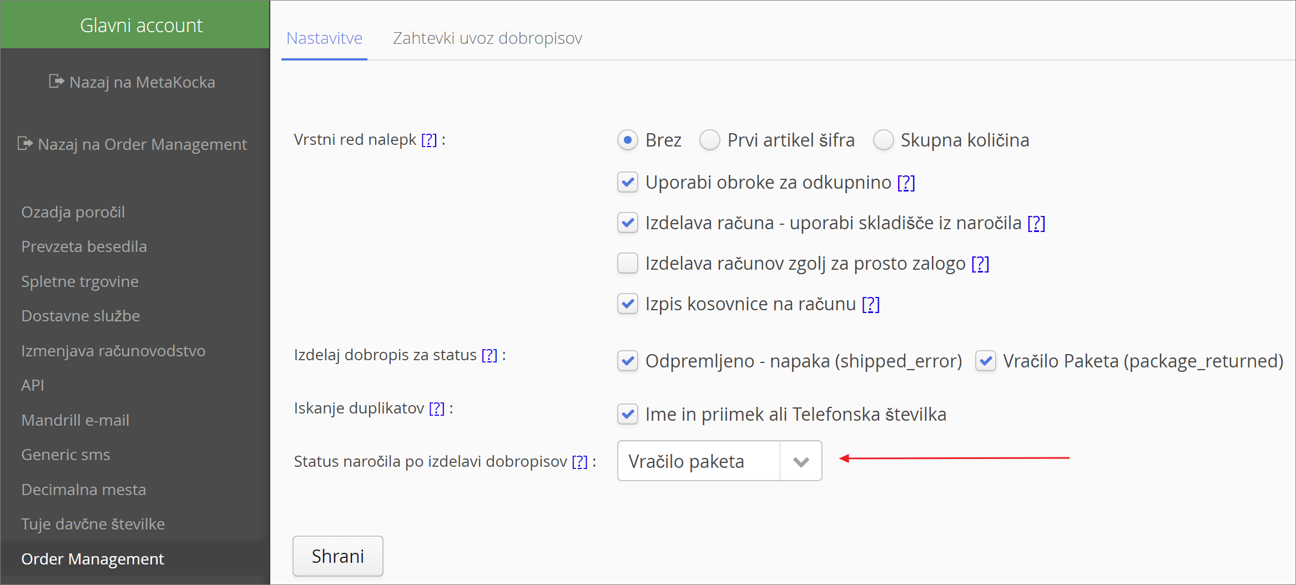Screen dimensions: 1296x585
Task: Switch to Zahtevki uvoz dobropisov tab
Action: 487,38
